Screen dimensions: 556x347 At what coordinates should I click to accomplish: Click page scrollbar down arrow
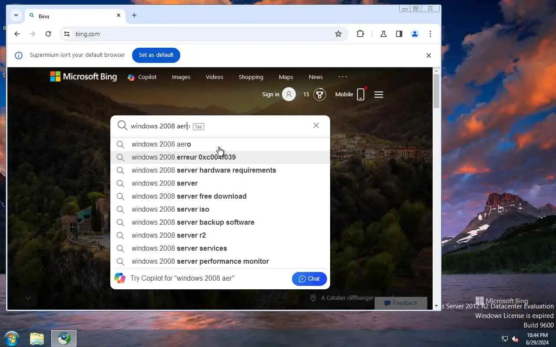point(437,306)
